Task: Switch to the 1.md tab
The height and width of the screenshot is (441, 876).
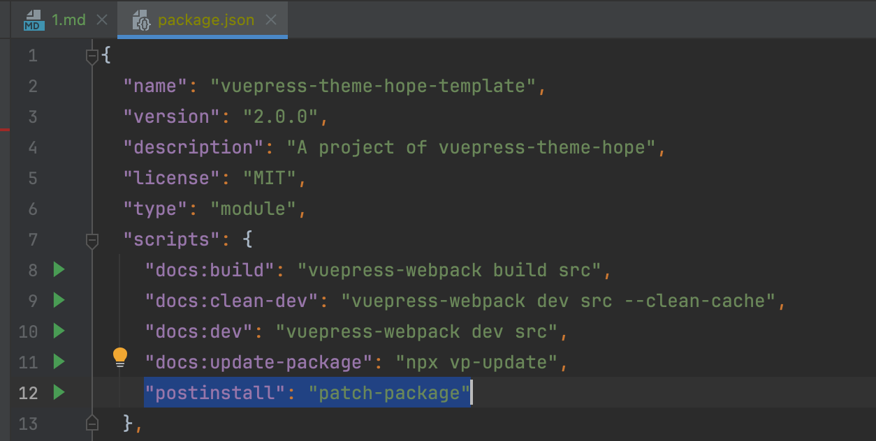Action: (x=68, y=20)
